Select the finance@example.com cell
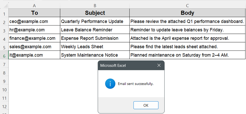This screenshot has height=114, width=246. coord(34,38)
